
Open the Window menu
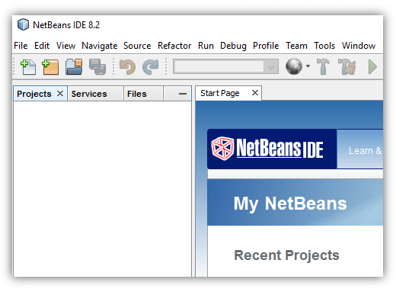pos(359,46)
